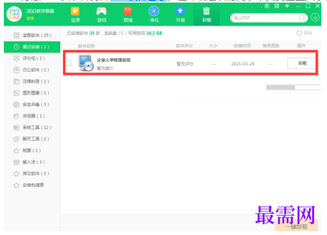This screenshot has width=327, height=235.
Task: Show 输入法 (1) category
Action: click(32, 162)
